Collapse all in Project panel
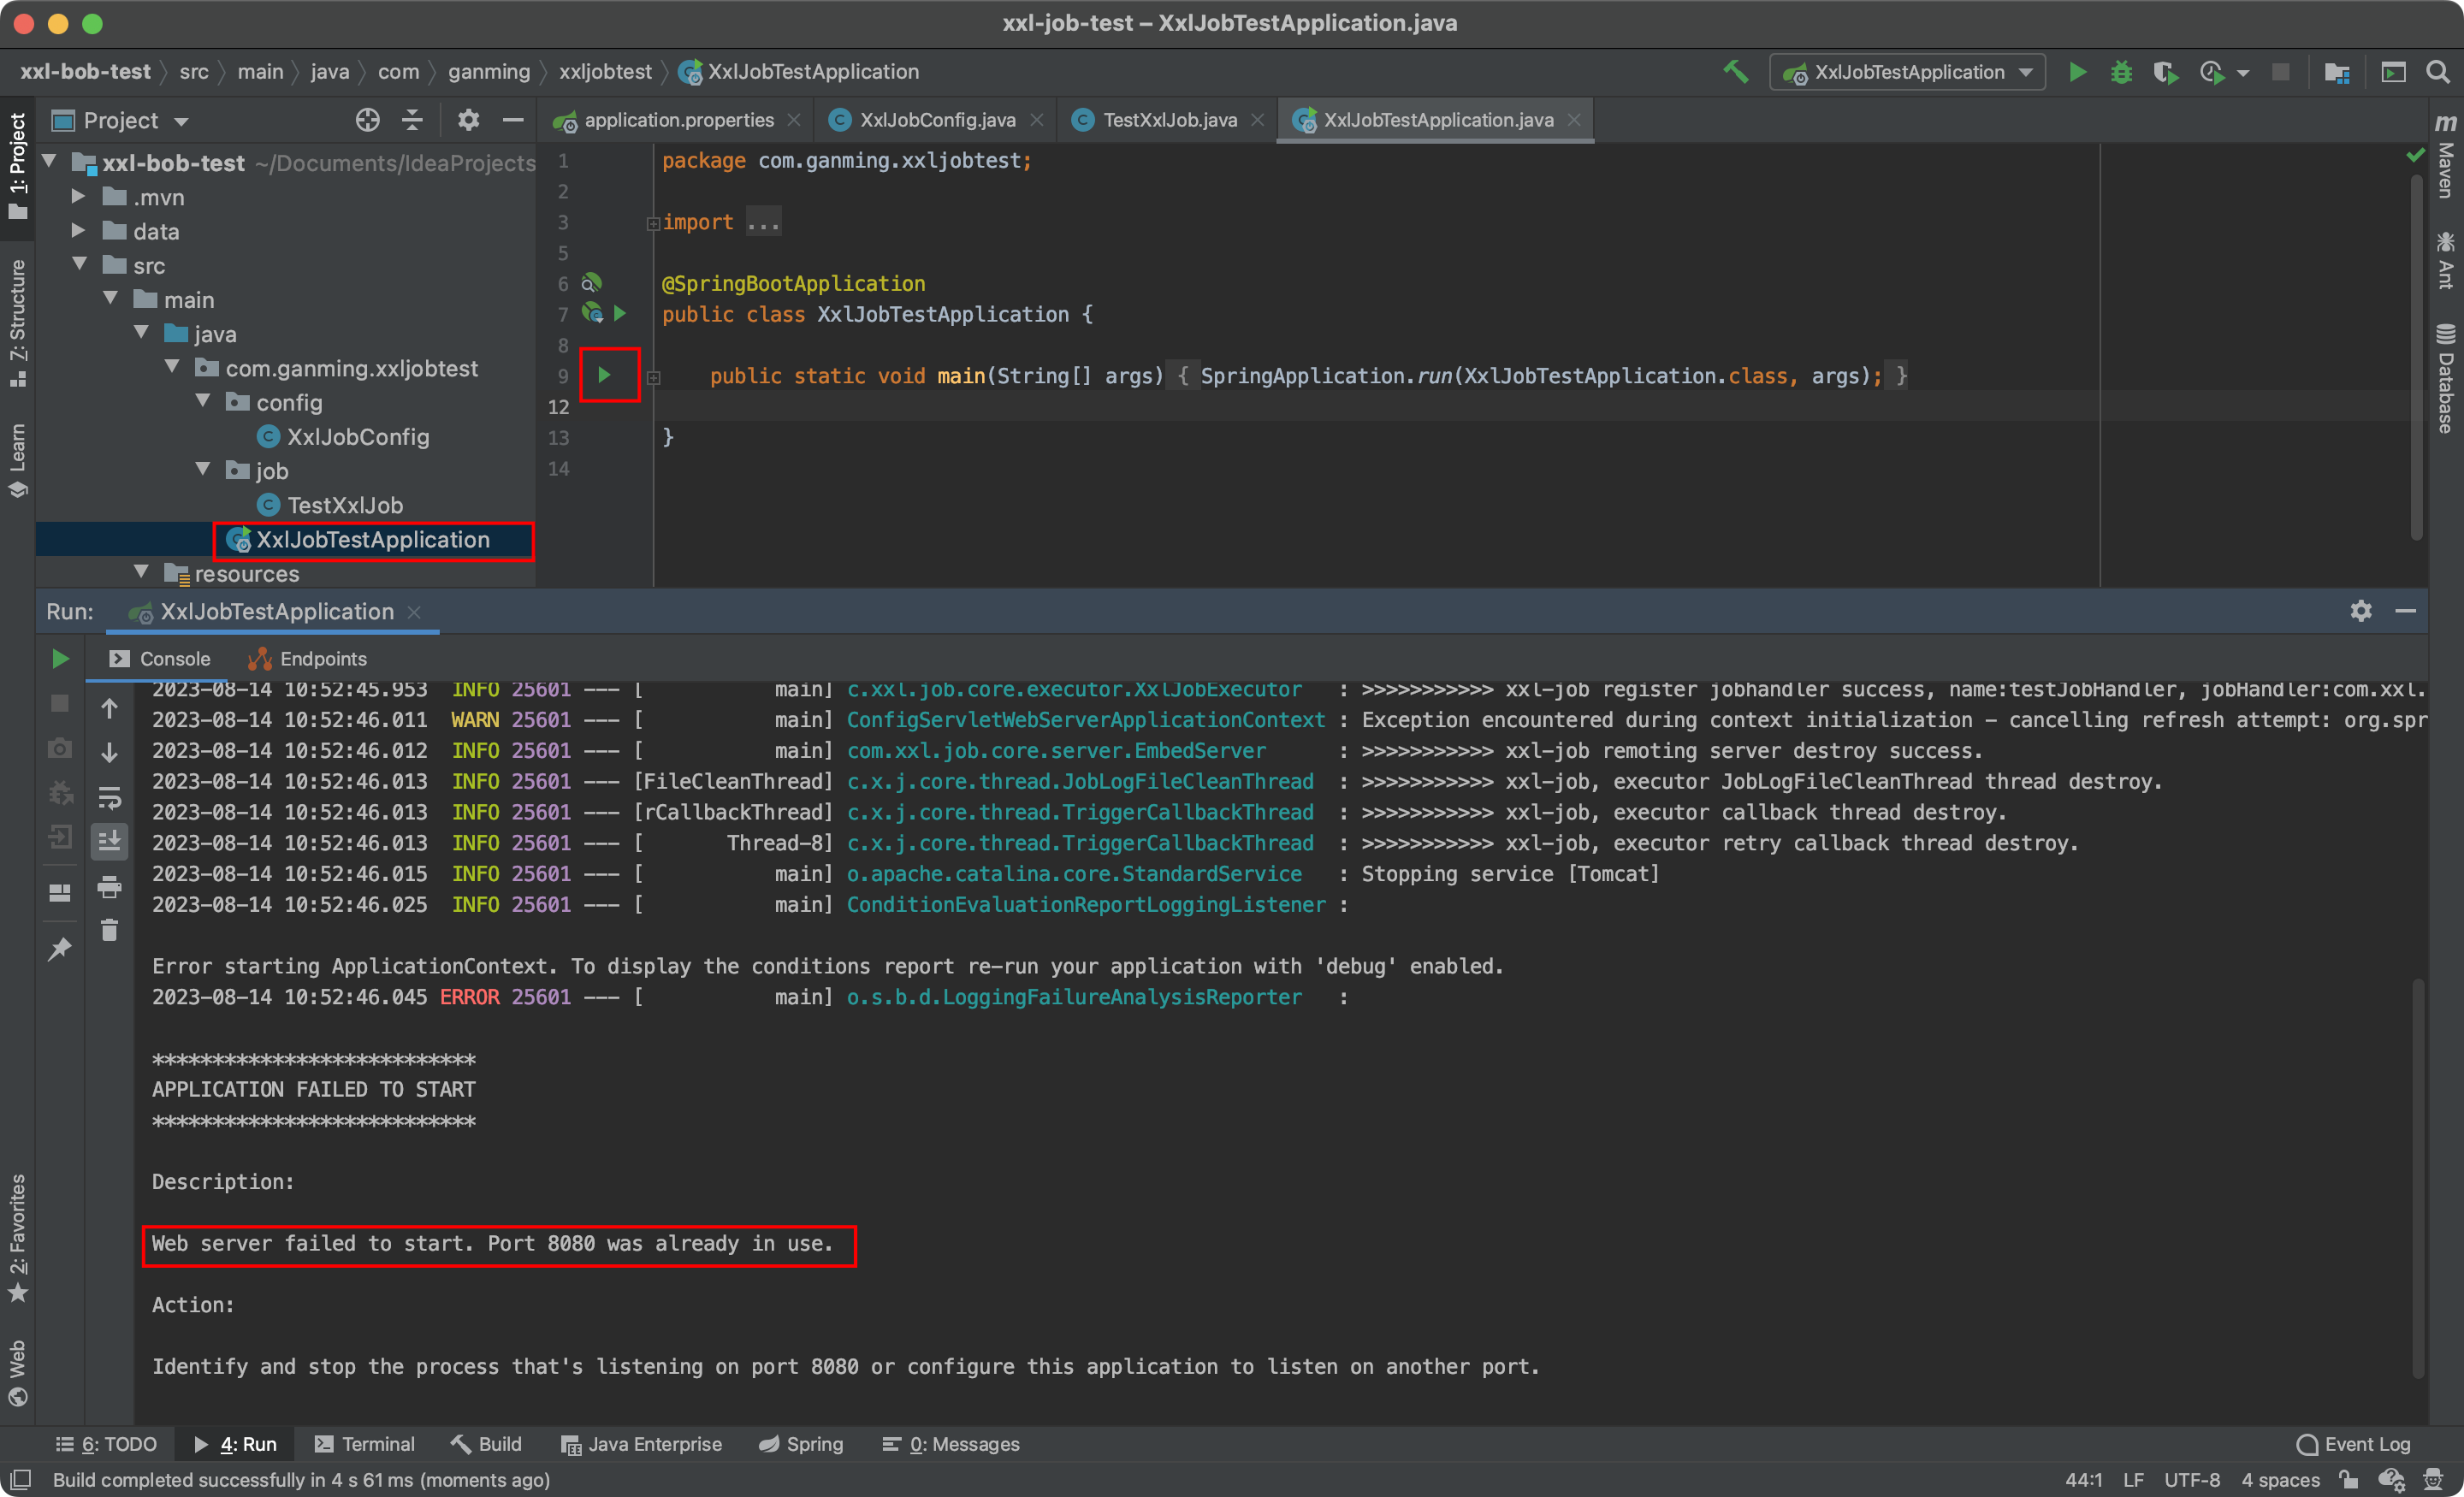2464x1497 pixels. 412,120
